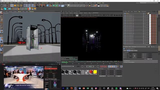The width and height of the screenshot is (160, 90).
Task: Click Render View icon
Action: [x=38, y=5]
